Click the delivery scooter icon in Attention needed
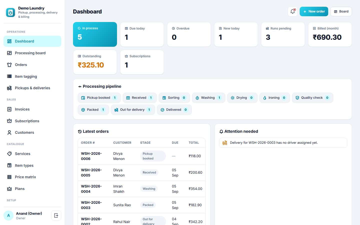Viewport: 360px width, 225px height. (225, 143)
